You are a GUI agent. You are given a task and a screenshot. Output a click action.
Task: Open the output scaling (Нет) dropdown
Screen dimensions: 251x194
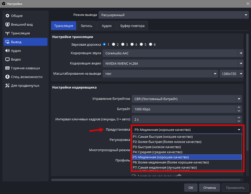[x=160, y=74]
